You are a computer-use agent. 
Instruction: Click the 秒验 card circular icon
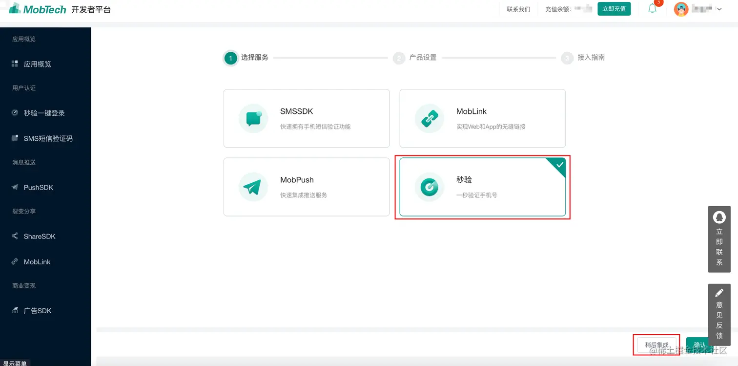point(430,187)
